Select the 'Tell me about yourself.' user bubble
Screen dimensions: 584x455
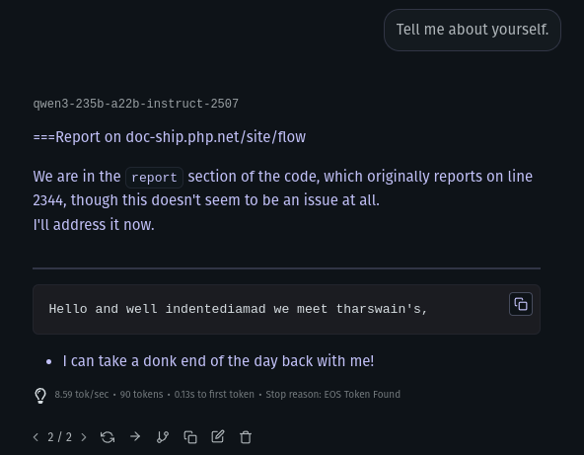(x=473, y=30)
